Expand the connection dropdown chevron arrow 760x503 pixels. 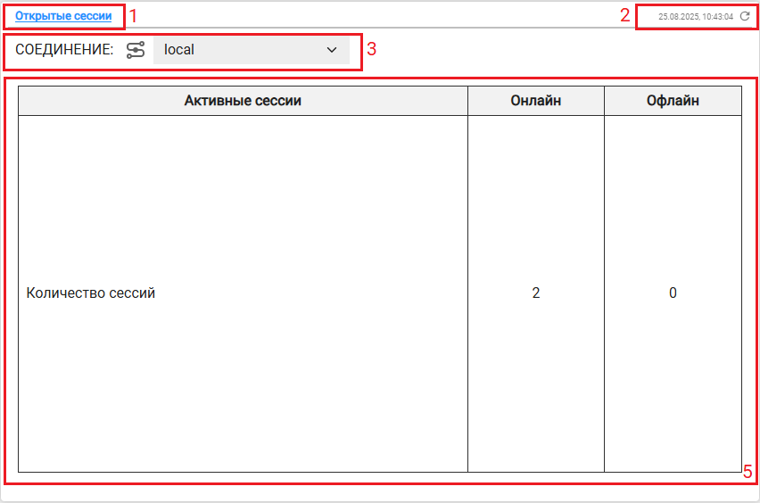pos(332,50)
